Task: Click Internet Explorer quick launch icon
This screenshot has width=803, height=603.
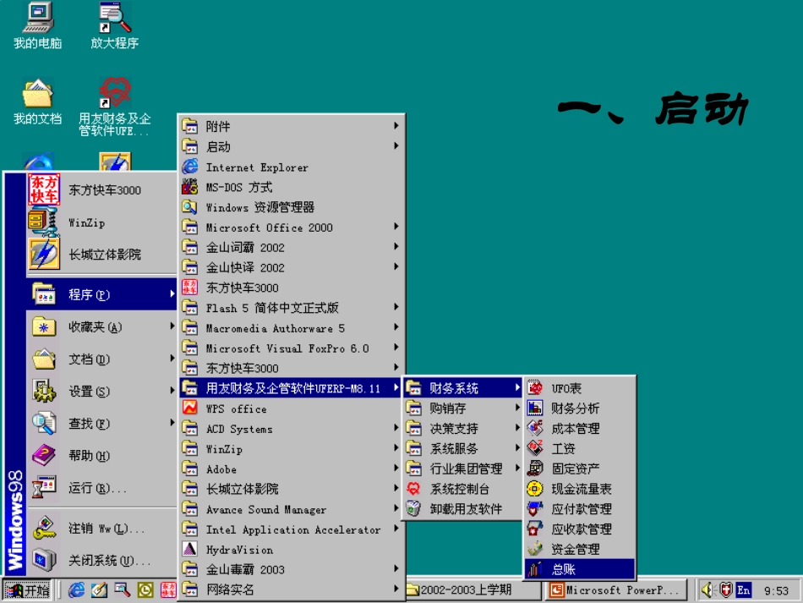Action: coord(77,590)
